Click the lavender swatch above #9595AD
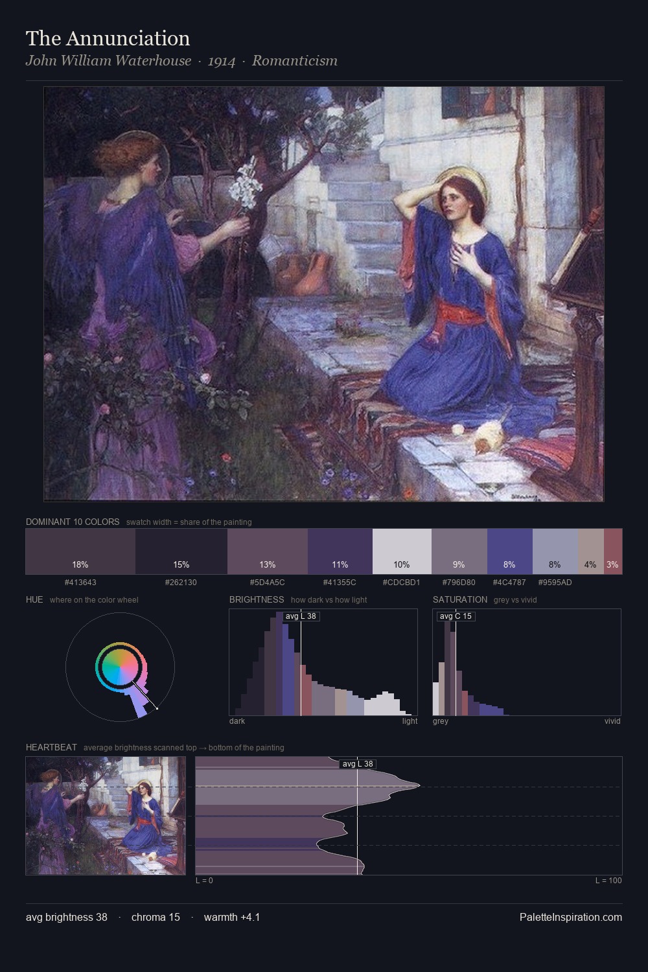The image size is (648, 972). coord(555,551)
